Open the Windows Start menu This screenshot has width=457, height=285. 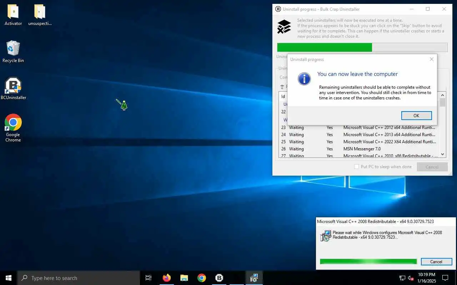[9, 278]
